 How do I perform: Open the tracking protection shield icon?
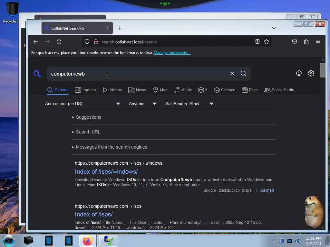point(87,41)
